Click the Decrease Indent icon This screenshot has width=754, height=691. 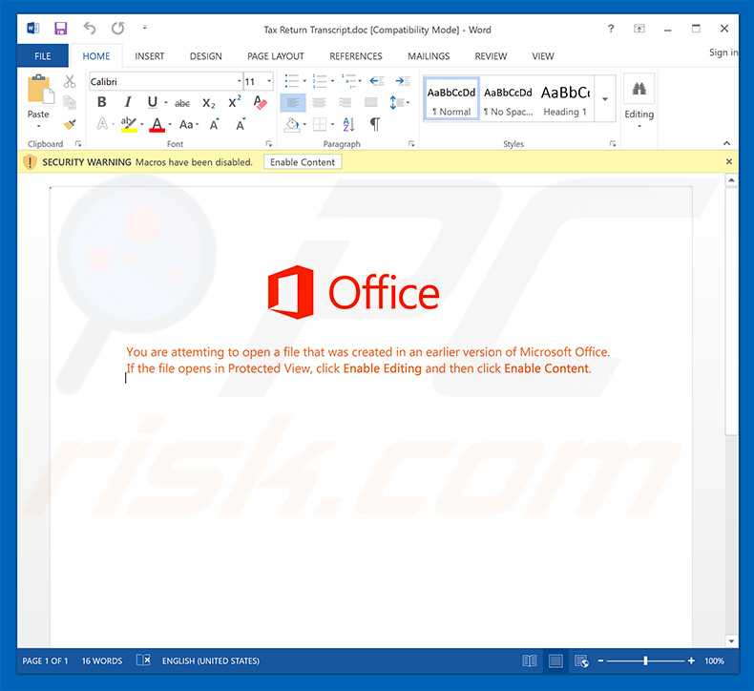[x=376, y=82]
